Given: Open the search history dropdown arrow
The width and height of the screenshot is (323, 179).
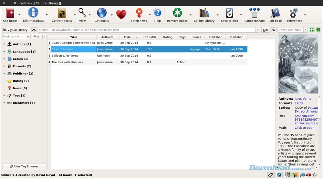Looking at the screenshot, I should (257, 30).
